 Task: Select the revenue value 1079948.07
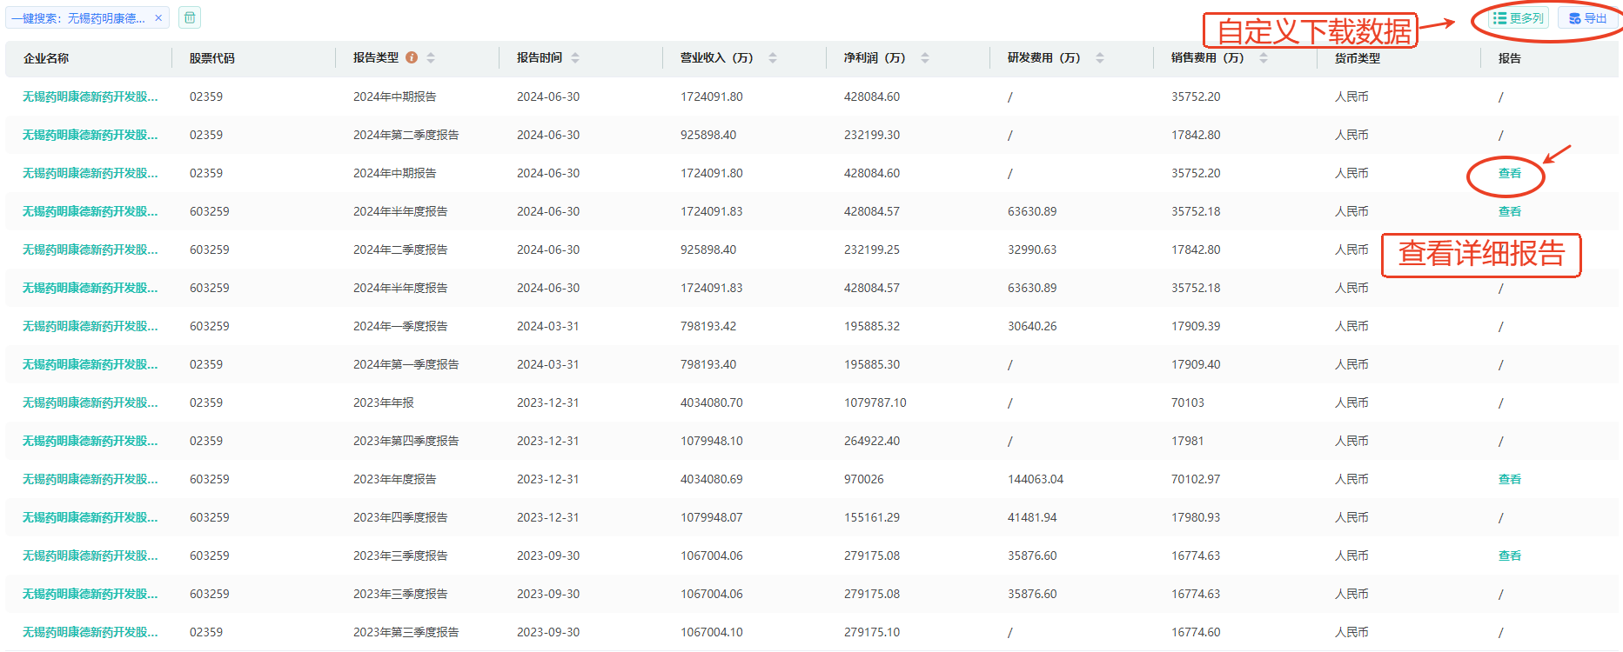[712, 517]
